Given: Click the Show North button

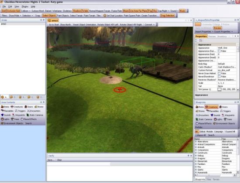Looking at the screenshot, I should 65,24.
